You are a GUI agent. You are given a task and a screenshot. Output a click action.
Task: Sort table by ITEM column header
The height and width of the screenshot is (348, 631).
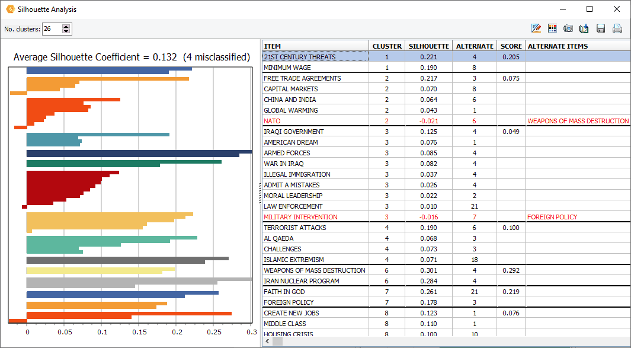point(315,46)
